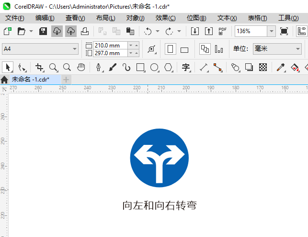Click the Publish to PDF icon
The width and height of the screenshot is (308, 237).
tap(223, 31)
